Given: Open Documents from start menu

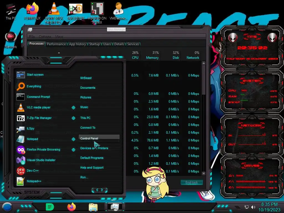Looking at the screenshot, I should click(88, 88).
